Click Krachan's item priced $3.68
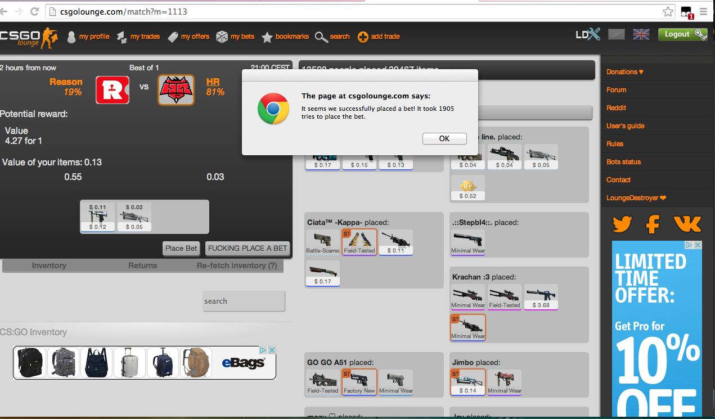The image size is (715, 419). (x=541, y=297)
